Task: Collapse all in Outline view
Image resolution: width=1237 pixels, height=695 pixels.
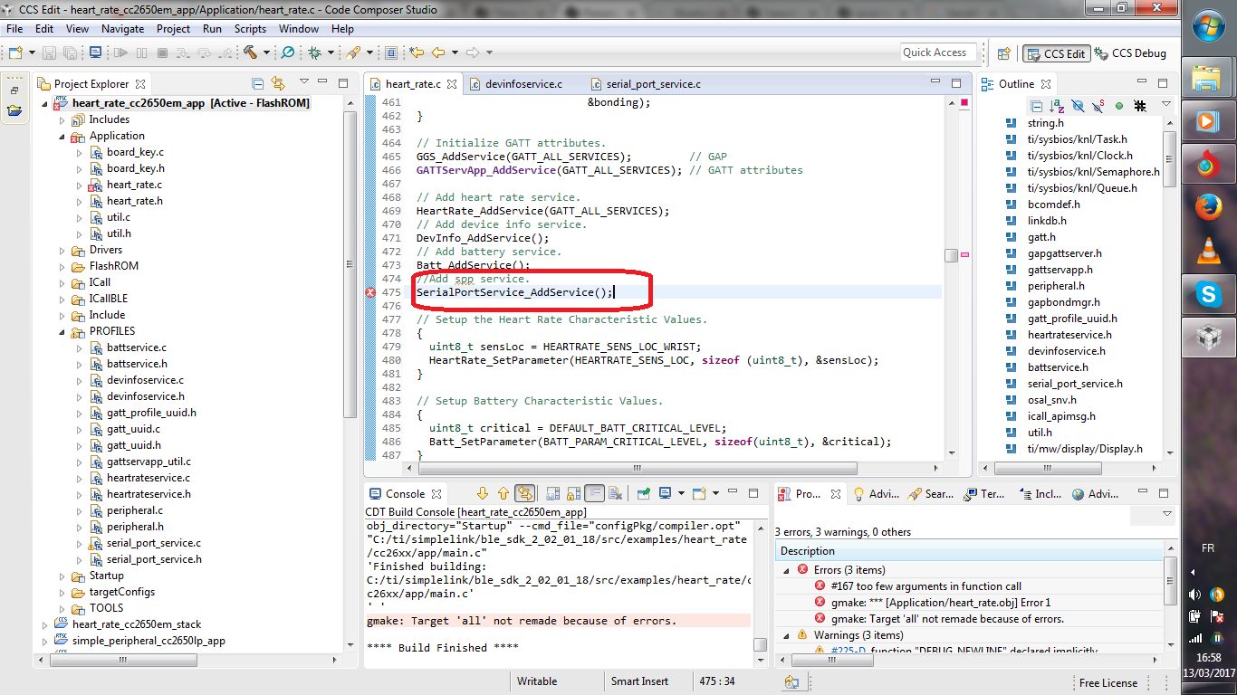Action: (1036, 106)
